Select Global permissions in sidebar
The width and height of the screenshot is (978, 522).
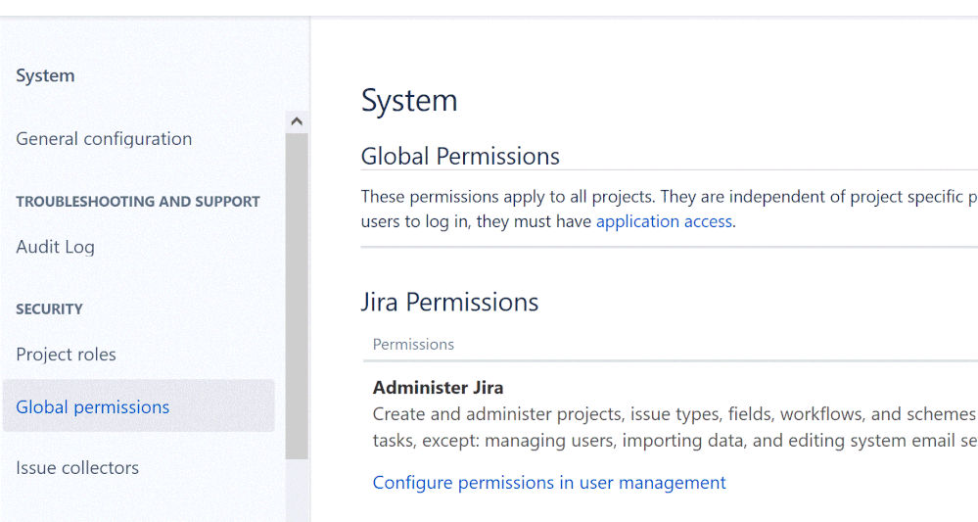[138, 406]
